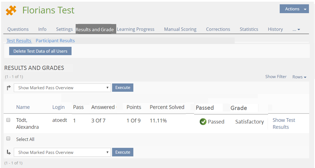315x168 pixels.
Task: Click the bottom arrow icon beside the action dropdown
Action: [9, 152]
